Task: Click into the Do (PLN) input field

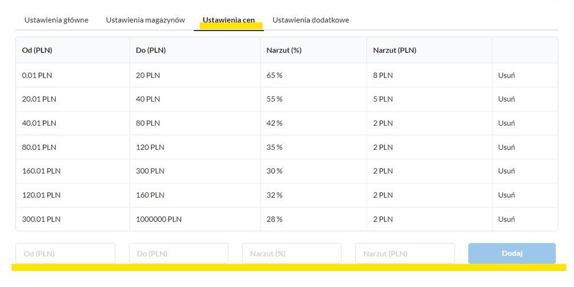Action: pos(179,253)
